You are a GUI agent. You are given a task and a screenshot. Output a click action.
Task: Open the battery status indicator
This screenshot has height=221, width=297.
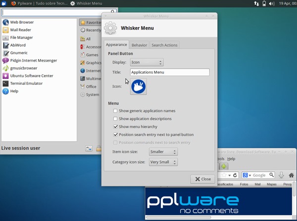264,3
